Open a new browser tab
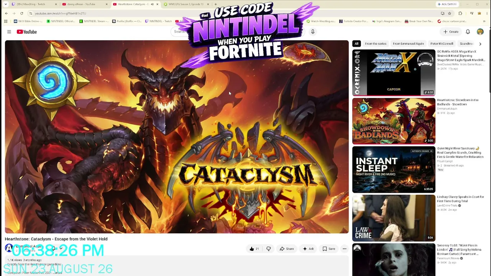The height and width of the screenshot is (276, 491). click(216, 4)
